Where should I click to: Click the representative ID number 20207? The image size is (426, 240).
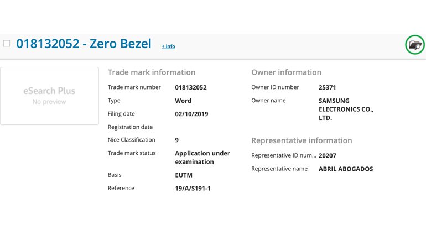(x=328, y=155)
